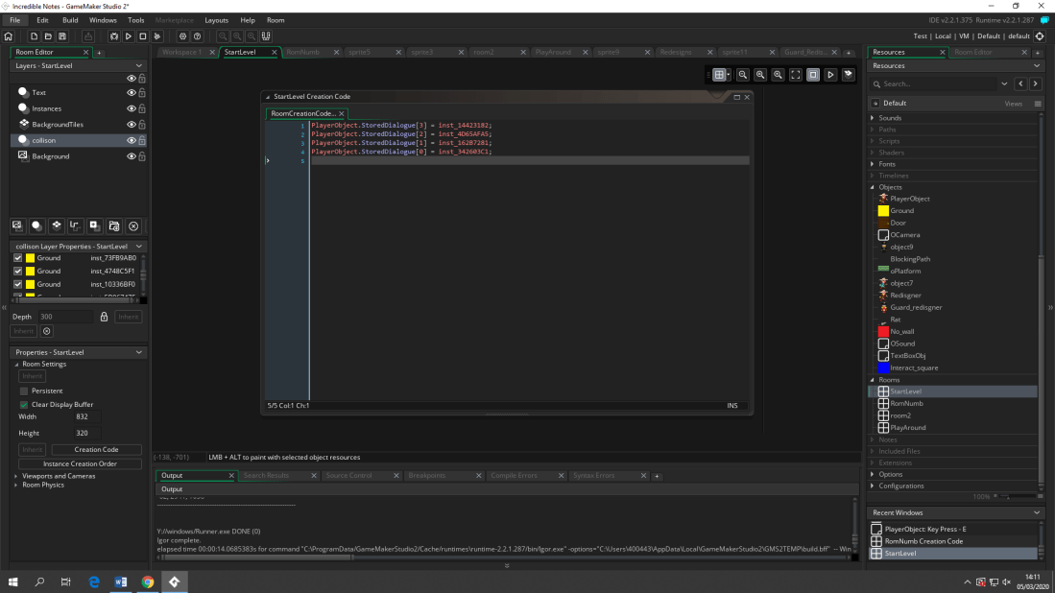Hide the Text layer
This screenshot has width=1055, height=593.
(x=132, y=92)
